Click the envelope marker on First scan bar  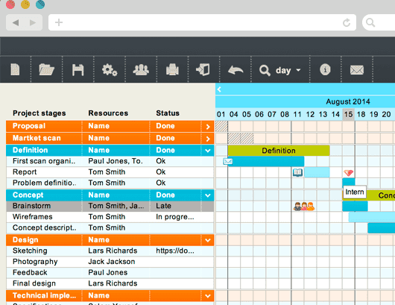[x=228, y=161]
